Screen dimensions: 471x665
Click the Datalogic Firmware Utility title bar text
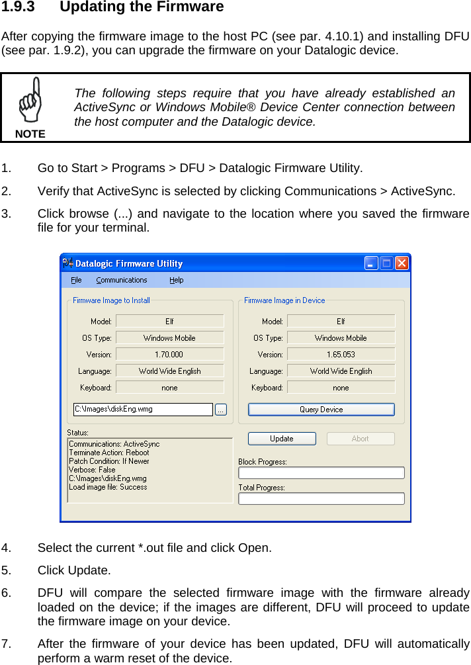[129, 263]
